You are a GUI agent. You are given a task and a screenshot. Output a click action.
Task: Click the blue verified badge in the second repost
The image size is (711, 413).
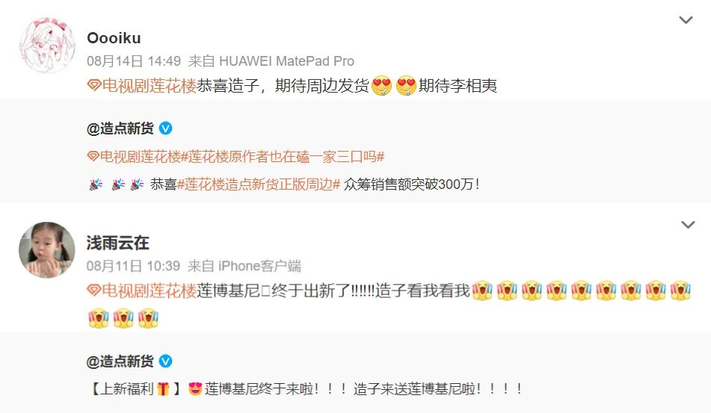165,361
